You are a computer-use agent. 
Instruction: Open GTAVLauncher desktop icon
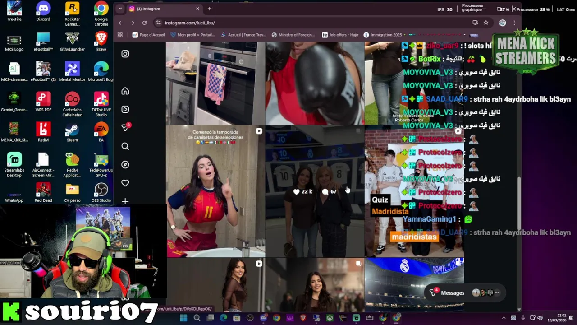click(x=72, y=42)
